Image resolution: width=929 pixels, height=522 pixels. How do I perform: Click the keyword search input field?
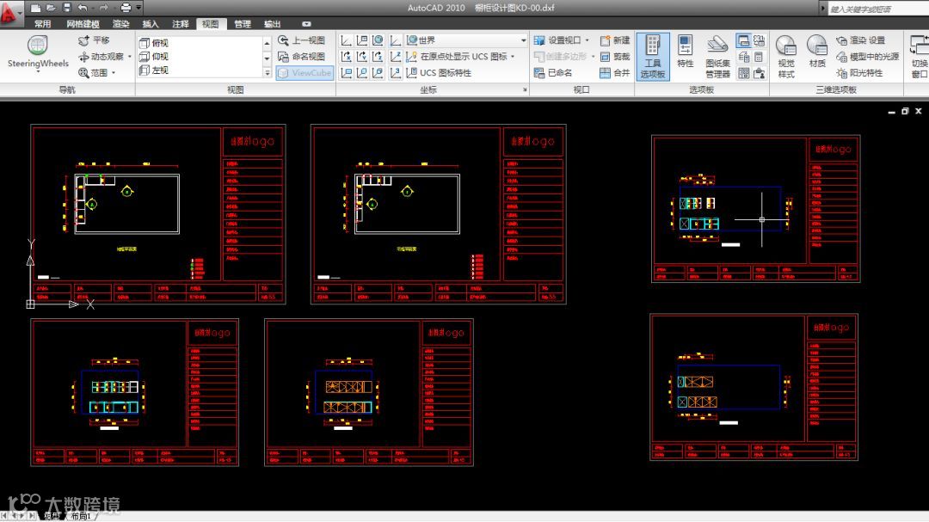pos(878,9)
